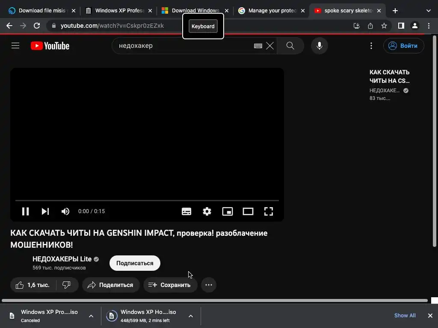The width and height of the screenshot is (438, 328).
Task: Pause the video with the pause button
Action: [25, 211]
